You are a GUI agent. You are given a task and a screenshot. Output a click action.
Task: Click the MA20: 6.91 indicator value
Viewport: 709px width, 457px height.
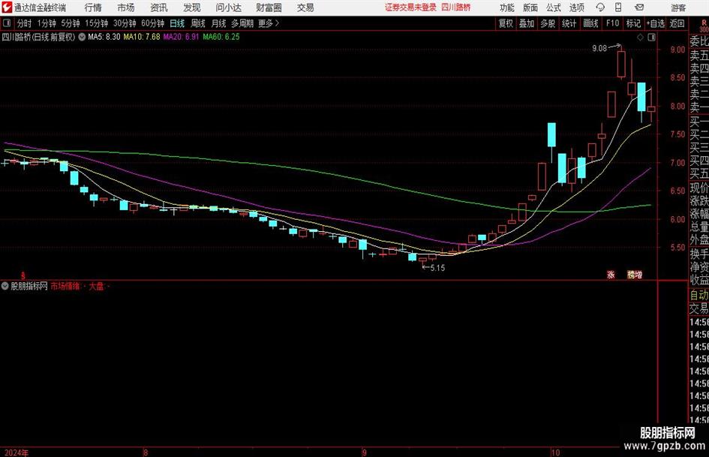[x=181, y=37]
